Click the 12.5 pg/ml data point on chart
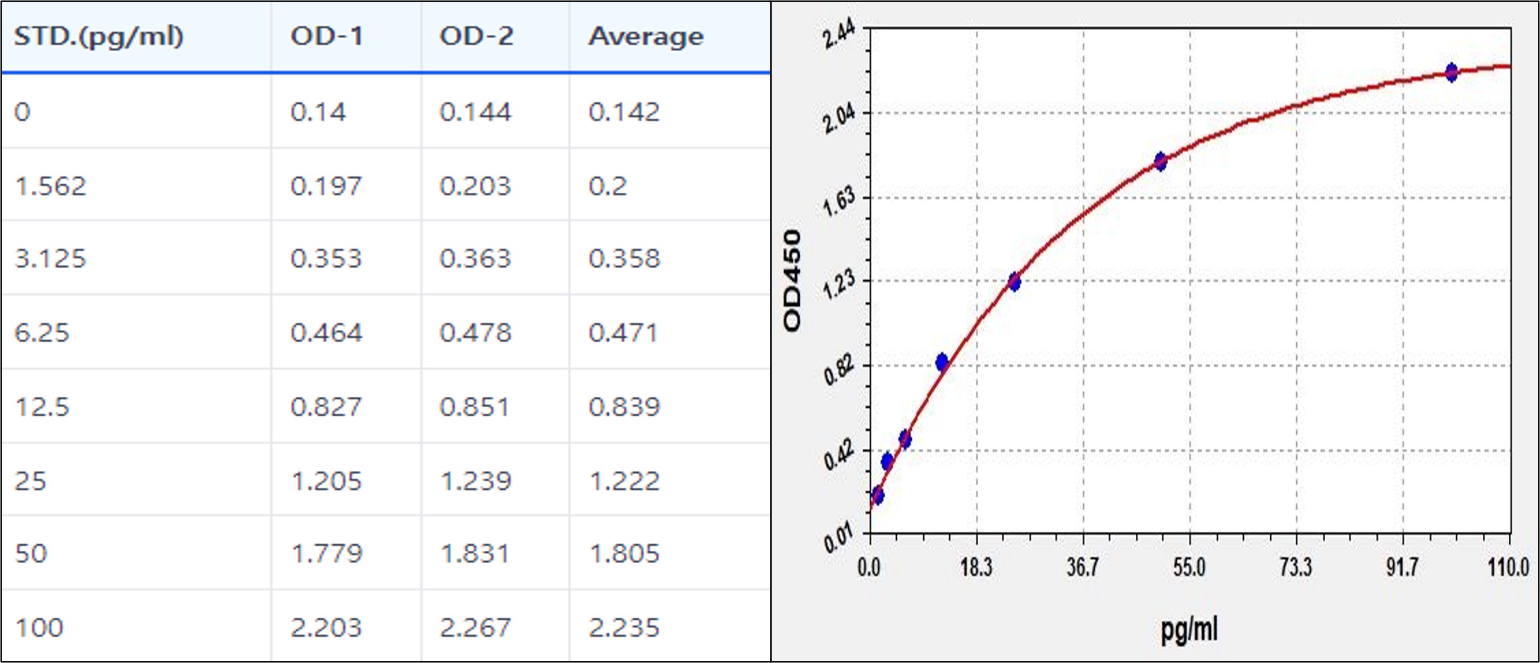This screenshot has width=1540, height=663. point(942,362)
